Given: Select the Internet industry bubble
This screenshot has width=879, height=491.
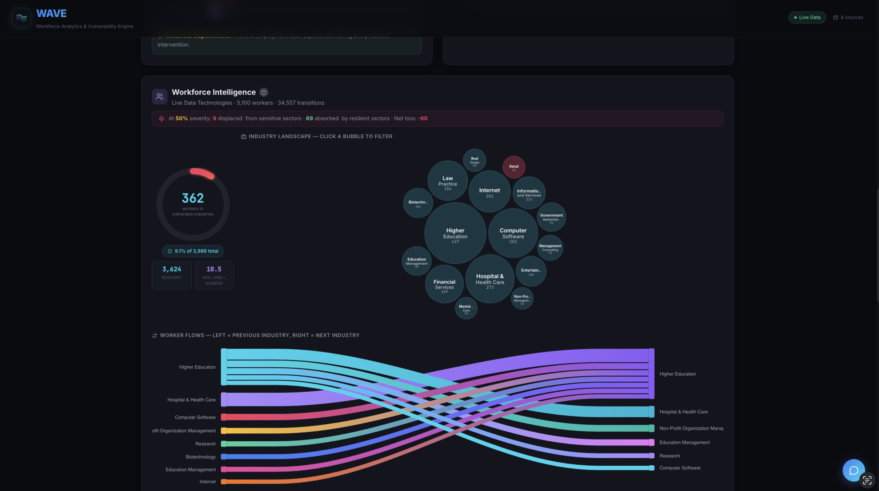Looking at the screenshot, I should (x=489, y=191).
